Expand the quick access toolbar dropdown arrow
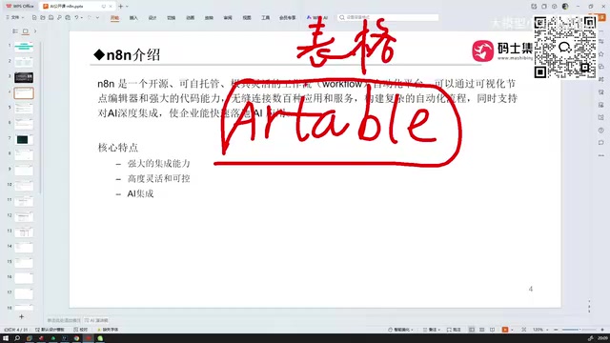 [x=97, y=17]
